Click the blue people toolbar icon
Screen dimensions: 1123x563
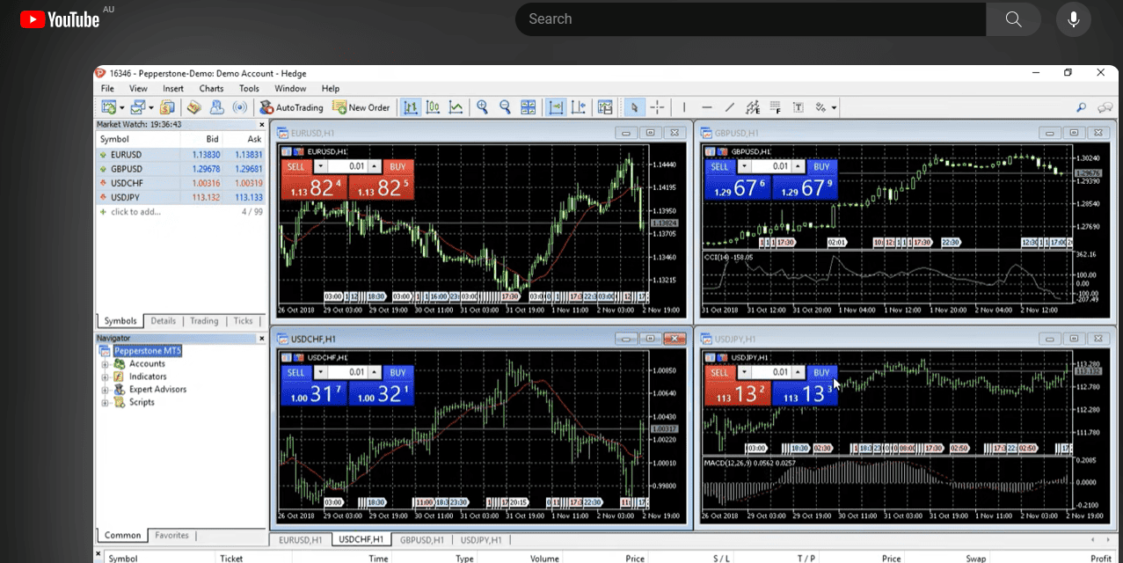coord(216,107)
